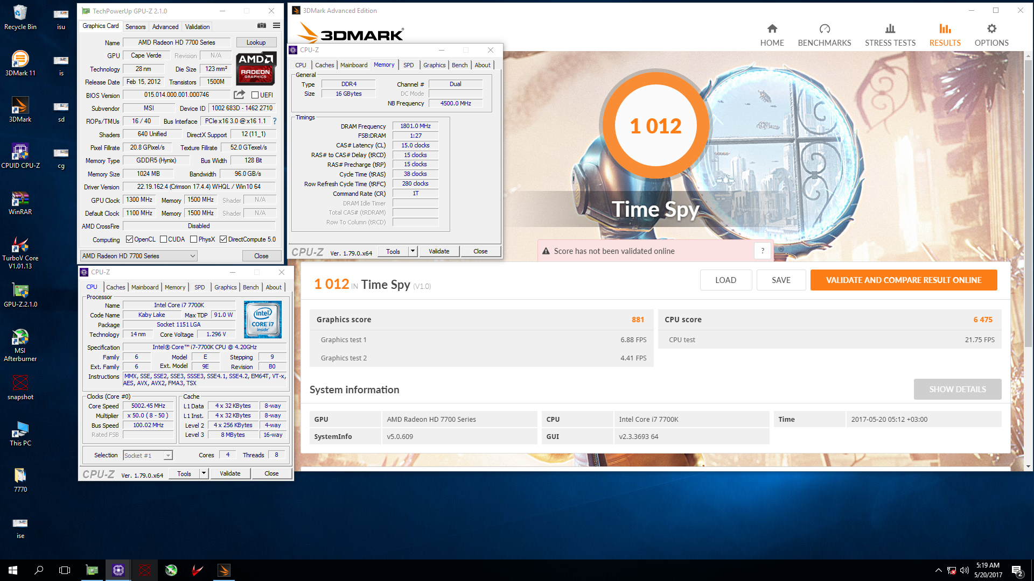Open GPU-Z hamburger menu
1034x581 pixels.
click(276, 25)
